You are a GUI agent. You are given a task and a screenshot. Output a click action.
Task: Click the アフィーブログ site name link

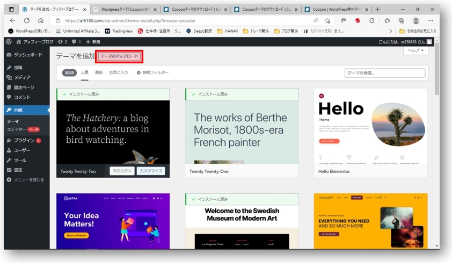tap(35, 42)
